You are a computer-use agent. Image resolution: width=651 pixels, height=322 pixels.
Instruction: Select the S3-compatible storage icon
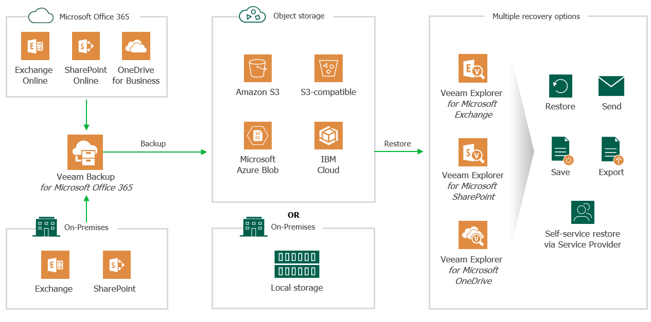pyautogui.click(x=328, y=69)
